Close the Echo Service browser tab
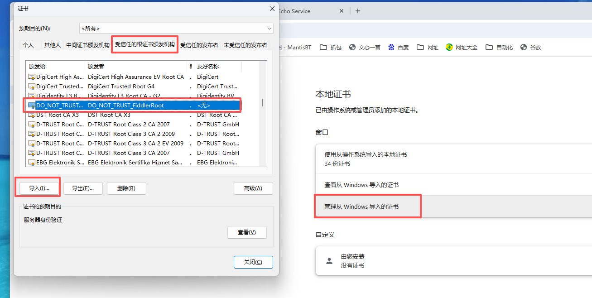592x298 pixels. [x=342, y=11]
